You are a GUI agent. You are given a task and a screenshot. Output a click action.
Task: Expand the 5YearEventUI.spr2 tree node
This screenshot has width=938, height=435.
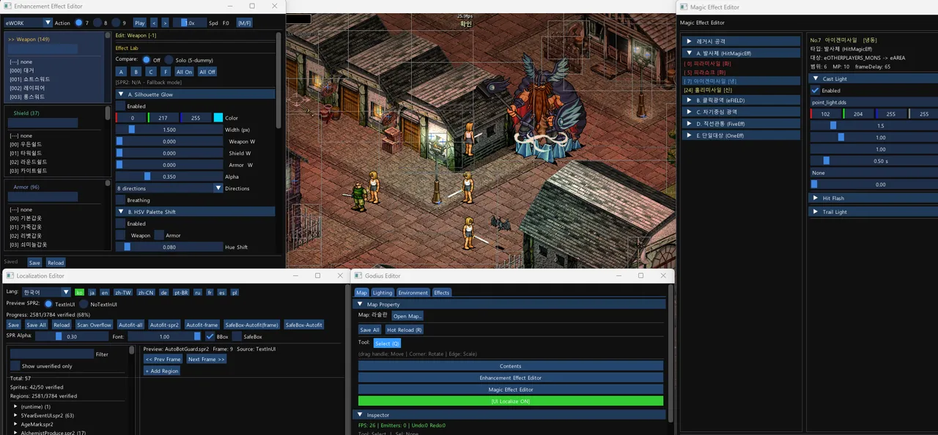[x=16, y=415]
